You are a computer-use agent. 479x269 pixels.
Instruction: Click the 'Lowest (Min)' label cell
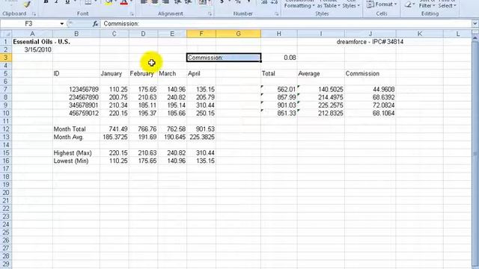click(x=76, y=161)
